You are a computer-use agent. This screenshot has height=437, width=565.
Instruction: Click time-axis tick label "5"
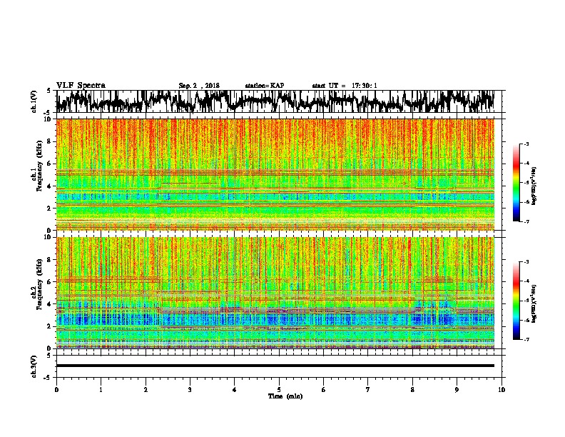tap(279, 390)
